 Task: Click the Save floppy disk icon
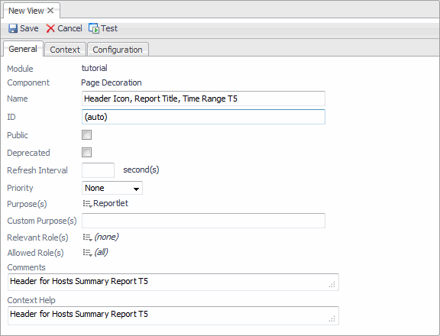point(13,28)
